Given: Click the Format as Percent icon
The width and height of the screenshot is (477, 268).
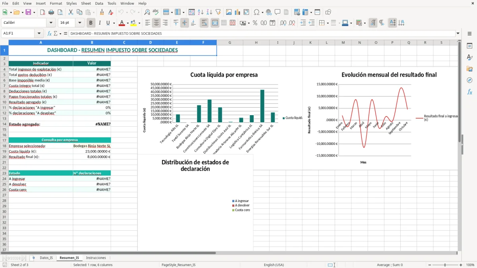Looking at the screenshot, I should 255,23.
